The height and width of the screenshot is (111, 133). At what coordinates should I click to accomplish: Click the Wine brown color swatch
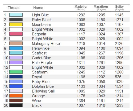pyautogui.click(x=16, y=100)
